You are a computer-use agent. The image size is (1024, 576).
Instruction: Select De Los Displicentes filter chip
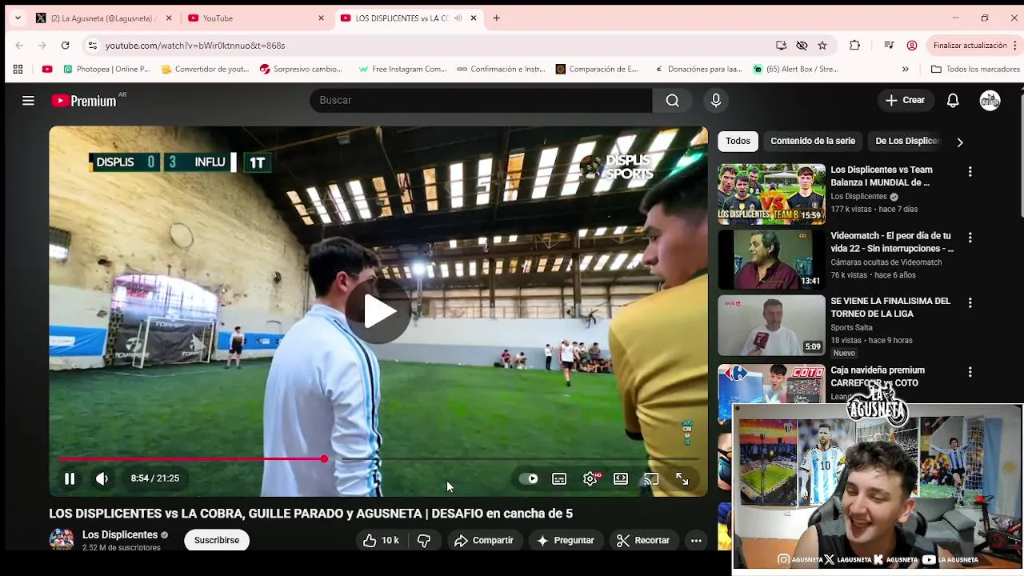point(907,141)
